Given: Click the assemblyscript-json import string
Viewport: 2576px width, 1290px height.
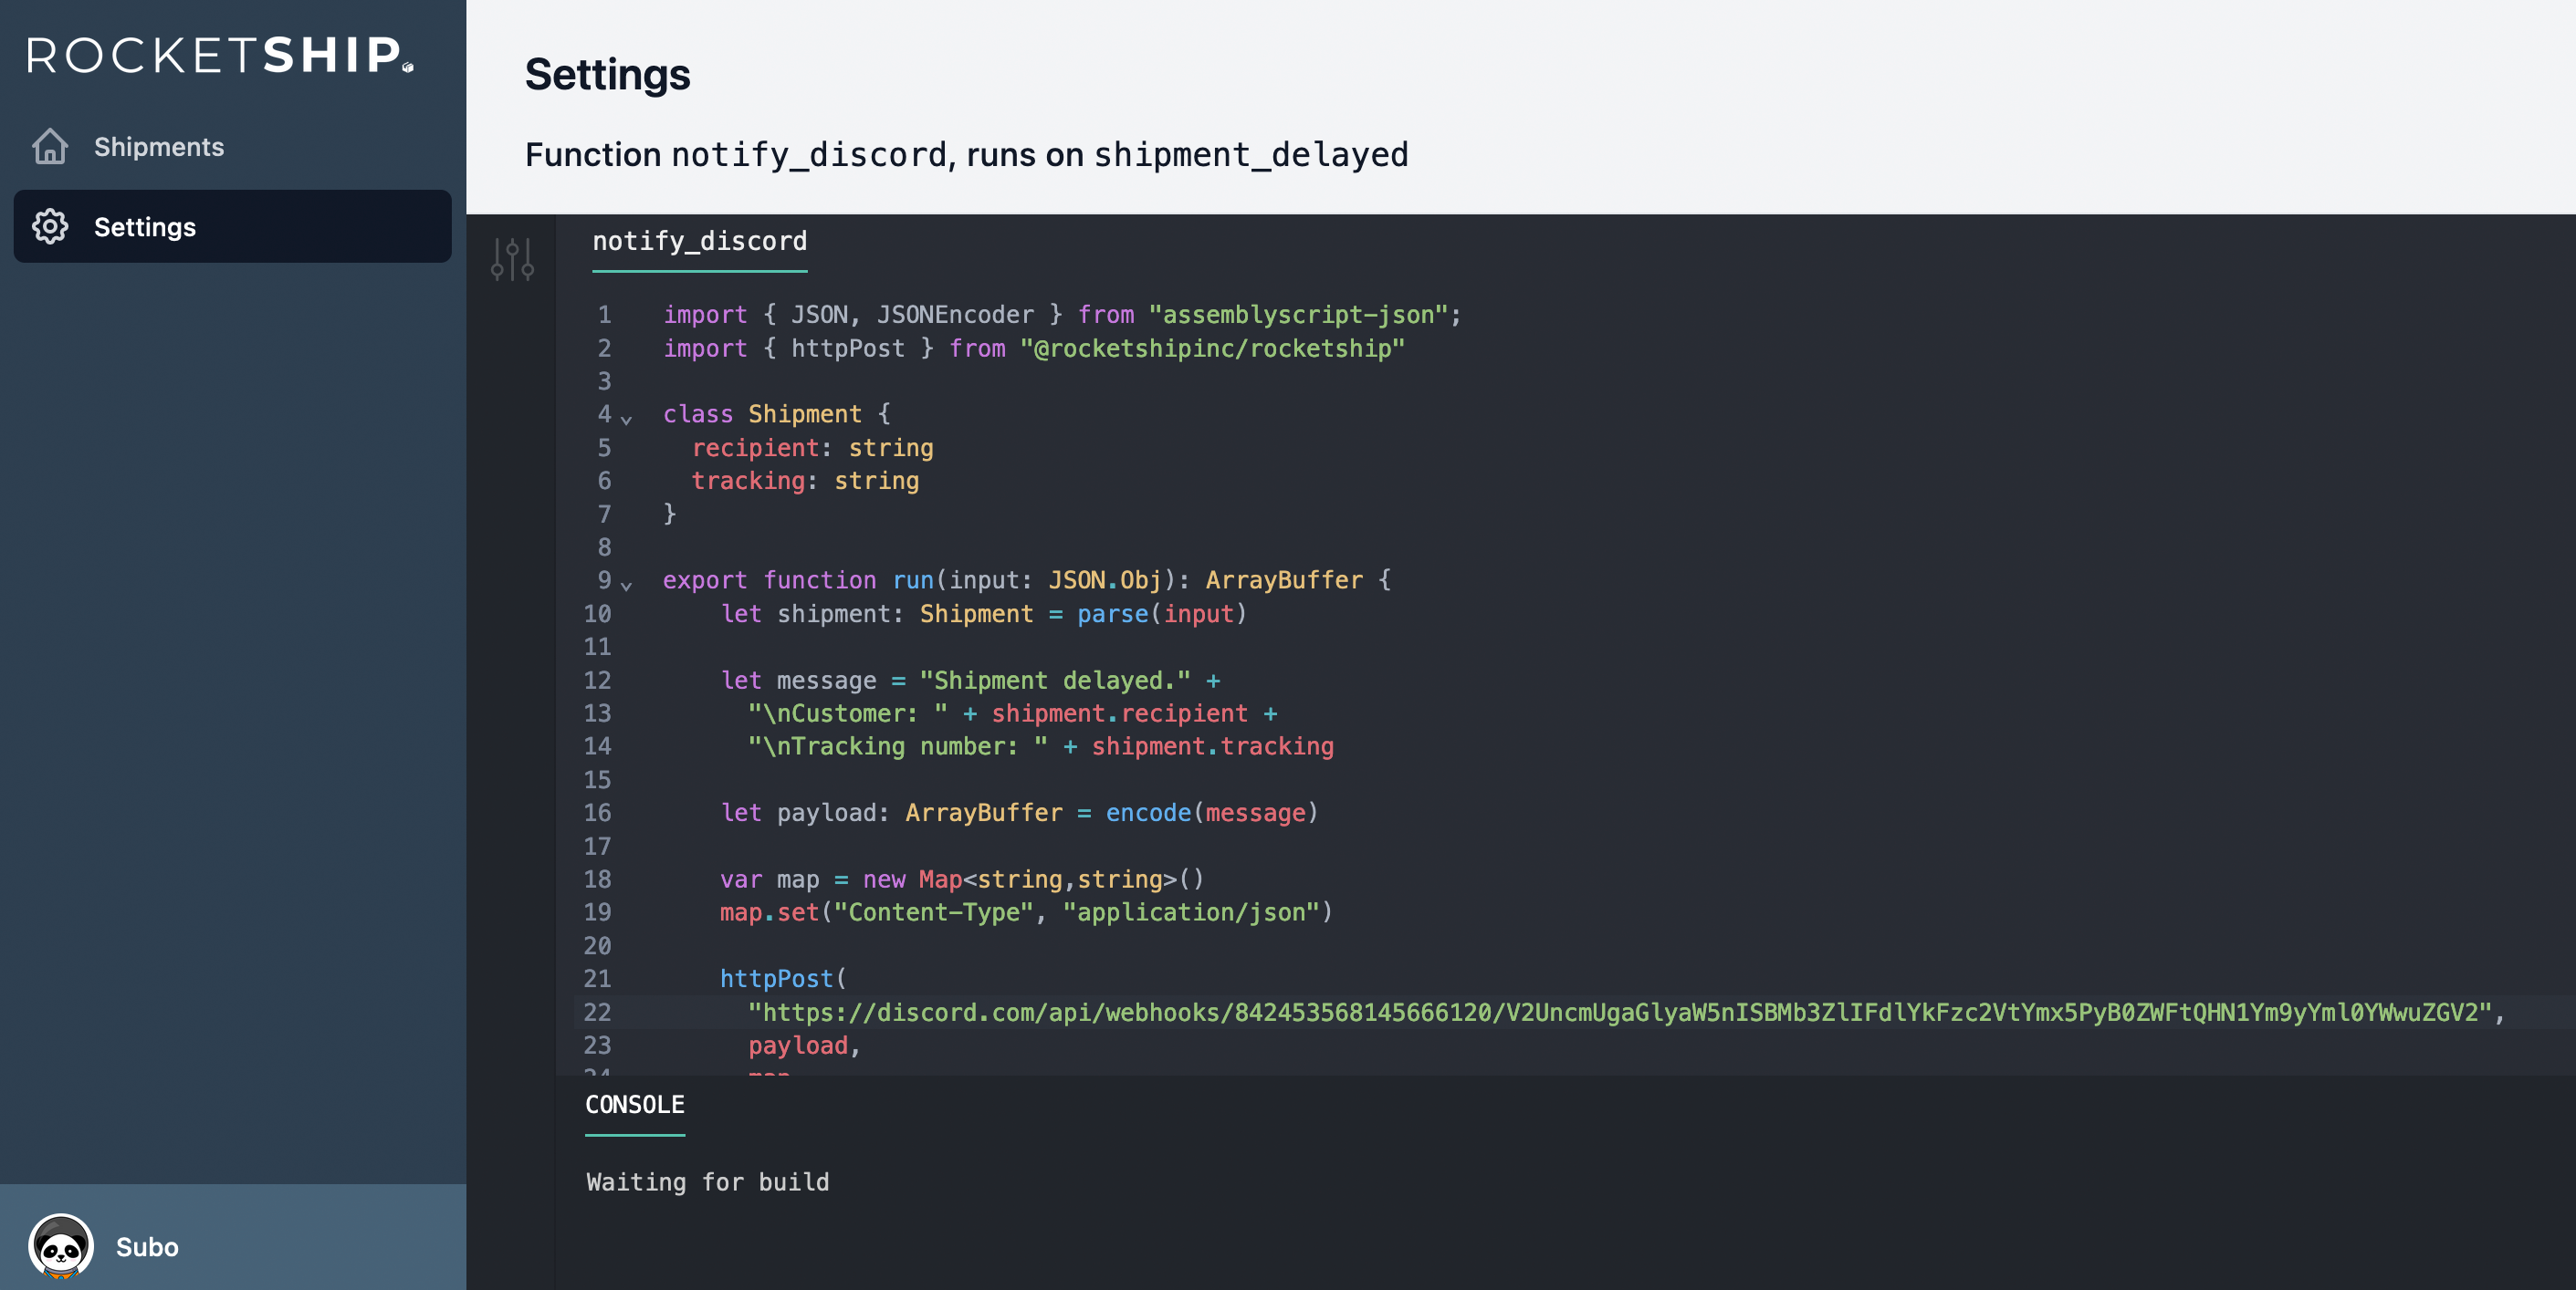Looking at the screenshot, I should pyautogui.click(x=1298, y=315).
